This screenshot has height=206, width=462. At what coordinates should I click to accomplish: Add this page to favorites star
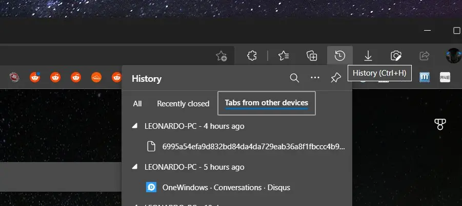[222, 56]
